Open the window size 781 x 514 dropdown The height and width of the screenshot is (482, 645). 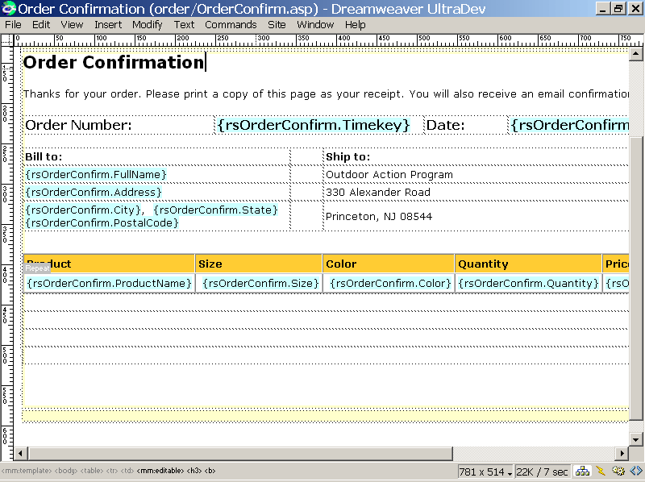[x=485, y=472]
